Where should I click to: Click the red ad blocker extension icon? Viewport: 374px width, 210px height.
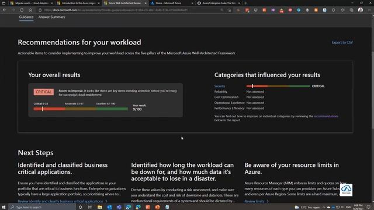pos(290,10)
